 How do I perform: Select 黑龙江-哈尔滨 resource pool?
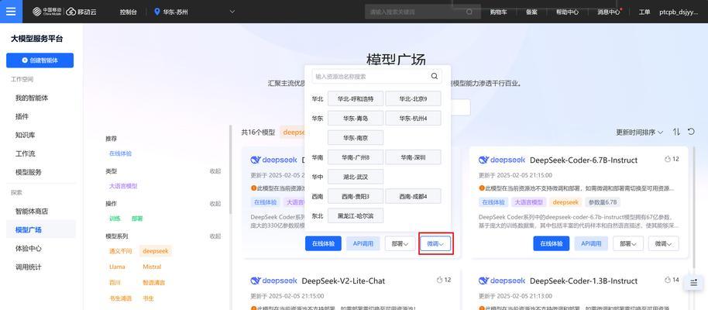(x=356, y=215)
